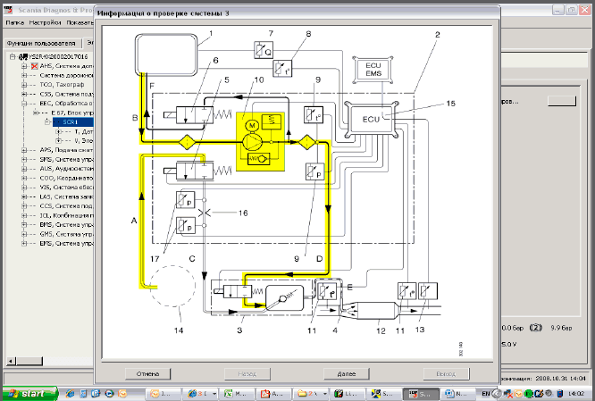
Task: Click the red X icon beside AHS
Action: [x=34, y=66]
